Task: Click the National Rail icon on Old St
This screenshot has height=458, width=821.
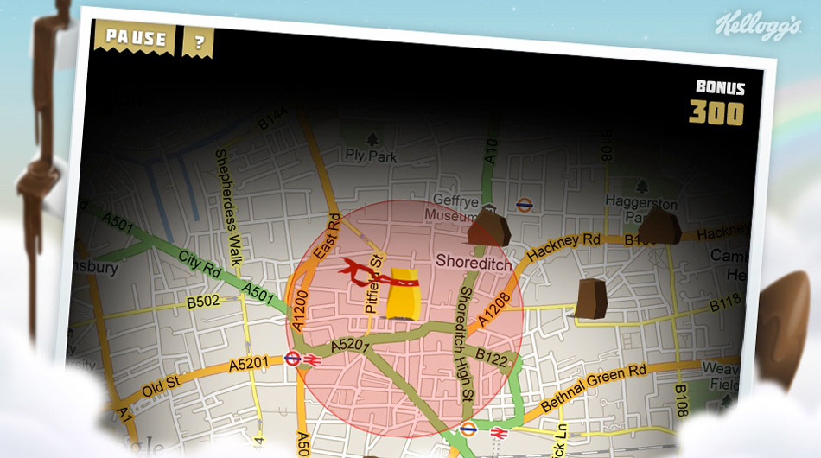Action: pos(312,360)
